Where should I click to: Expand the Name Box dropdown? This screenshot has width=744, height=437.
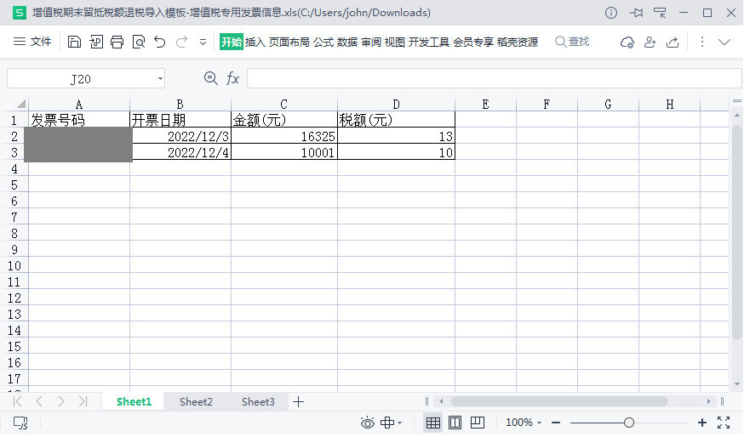[160, 79]
